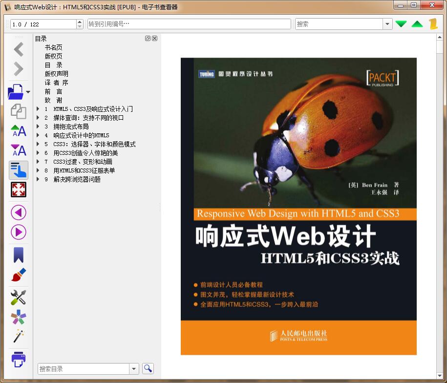This screenshot has height=383, width=447.
Task: Open the search history dropdown in the top toolbar
Action: tap(387, 24)
